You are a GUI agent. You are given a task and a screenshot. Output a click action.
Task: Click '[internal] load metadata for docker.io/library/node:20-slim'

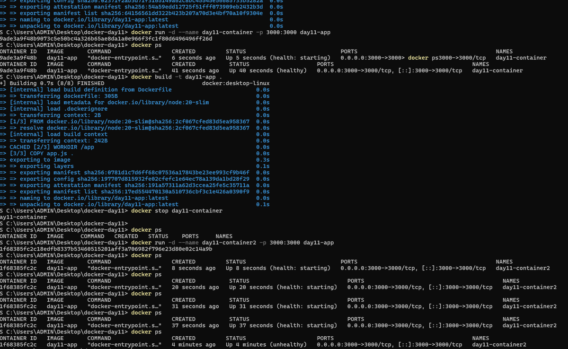[109, 103]
